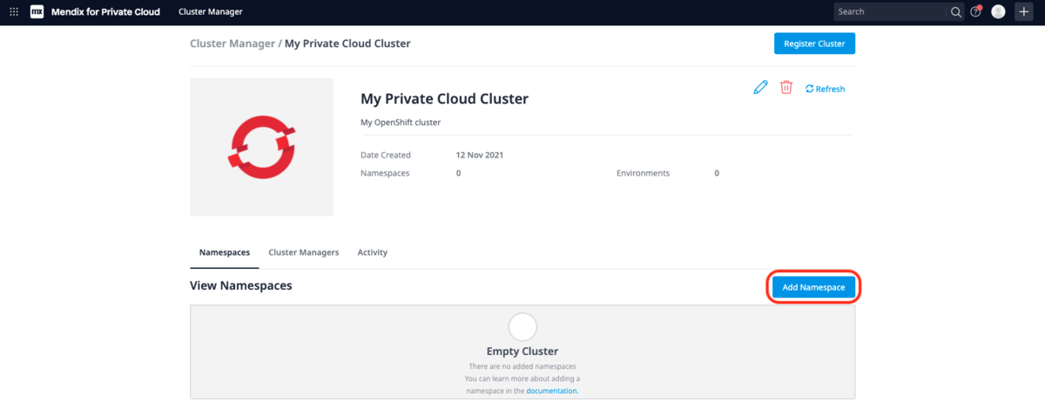Click the plus icon in top bar
The height and width of the screenshot is (408, 1045).
(1024, 12)
